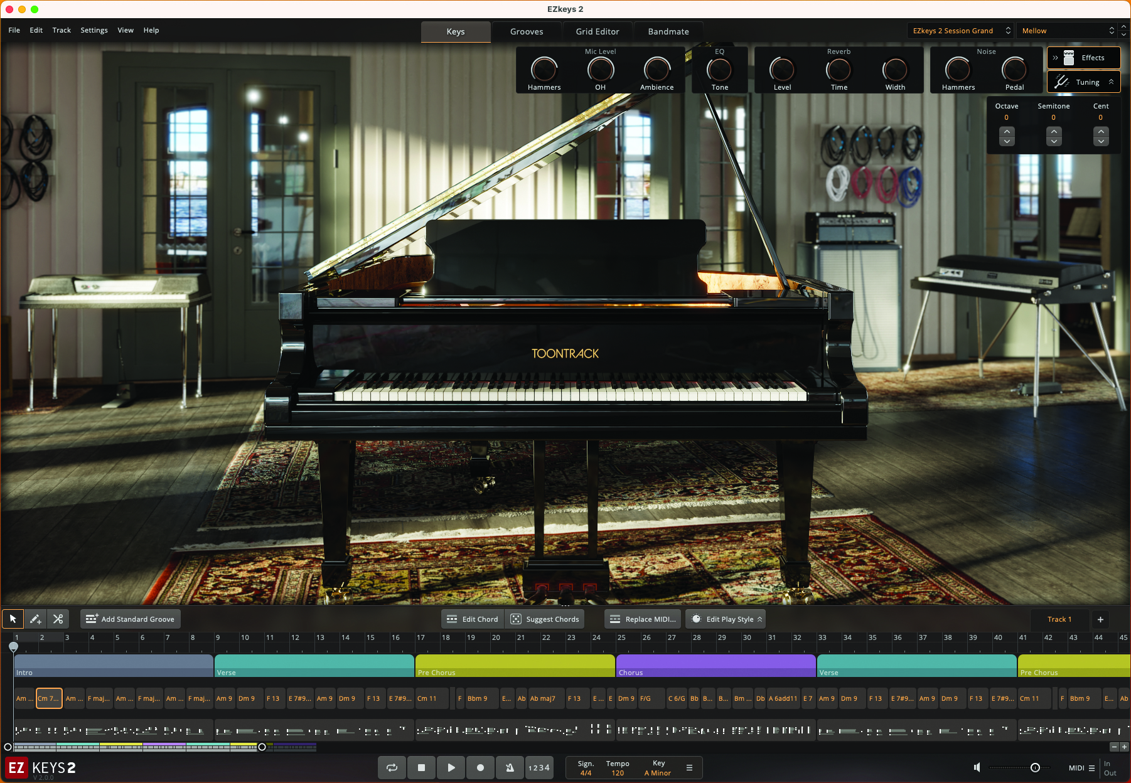Image resolution: width=1131 pixels, height=783 pixels.
Task: Increase Octave with the up arrow
Action: coord(1007,132)
